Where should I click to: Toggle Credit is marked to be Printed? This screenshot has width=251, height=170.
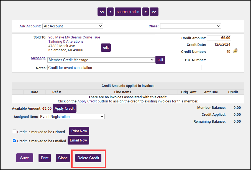tap(15, 132)
